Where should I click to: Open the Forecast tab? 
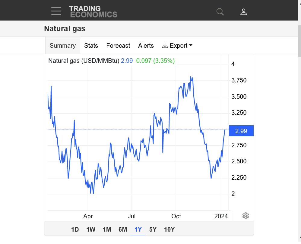pyautogui.click(x=118, y=46)
